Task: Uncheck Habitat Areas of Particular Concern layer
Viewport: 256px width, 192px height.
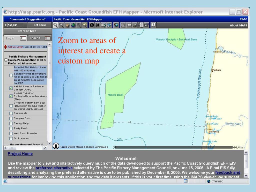Action: [11, 88]
